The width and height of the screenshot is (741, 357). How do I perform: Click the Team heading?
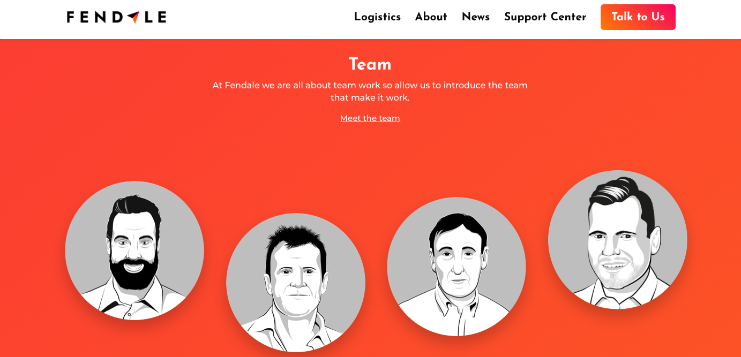click(x=370, y=64)
